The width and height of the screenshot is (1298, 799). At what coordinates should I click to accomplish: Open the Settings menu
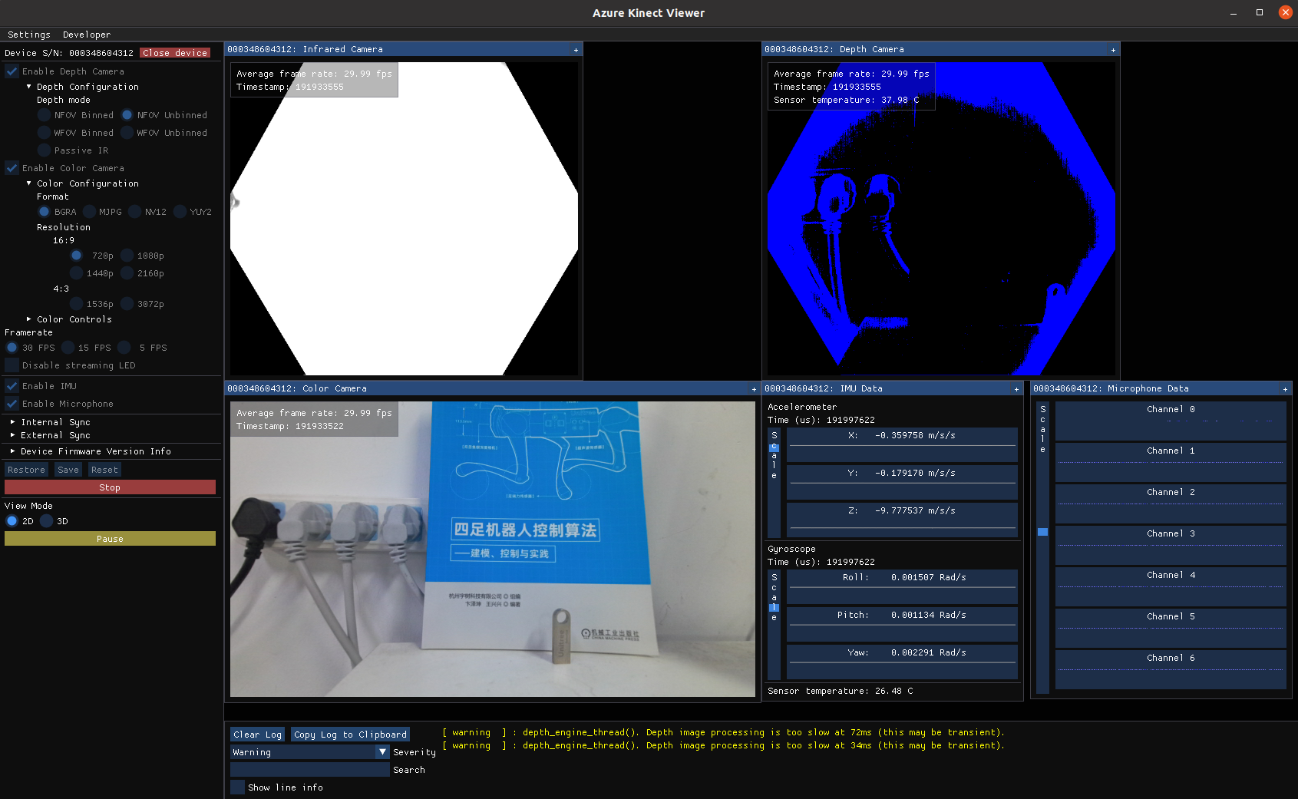coord(28,35)
